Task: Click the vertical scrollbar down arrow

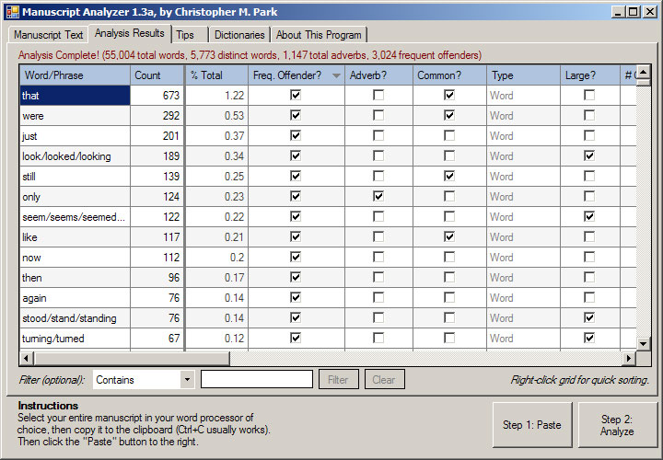Action: 643,343
